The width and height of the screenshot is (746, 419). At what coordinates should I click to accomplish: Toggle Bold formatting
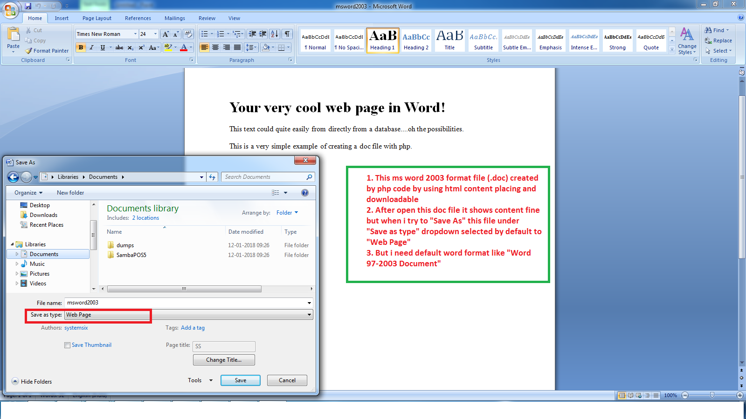[81, 47]
